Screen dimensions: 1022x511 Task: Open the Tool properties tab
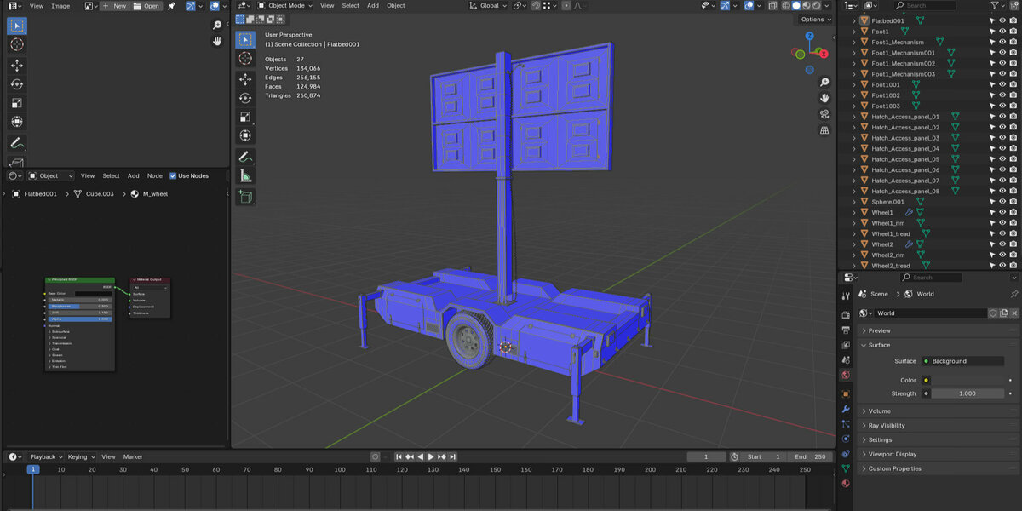point(846,296)
